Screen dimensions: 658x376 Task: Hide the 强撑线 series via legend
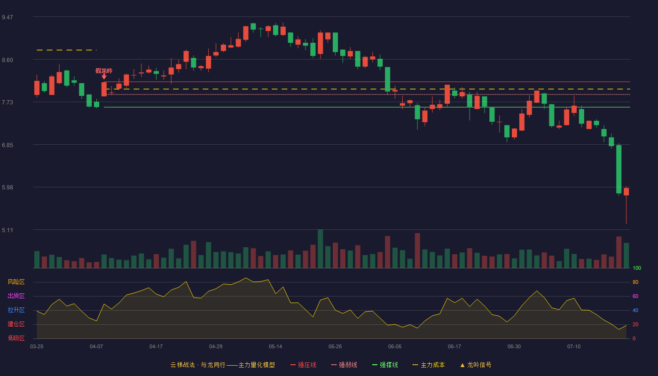pos(385,365)
